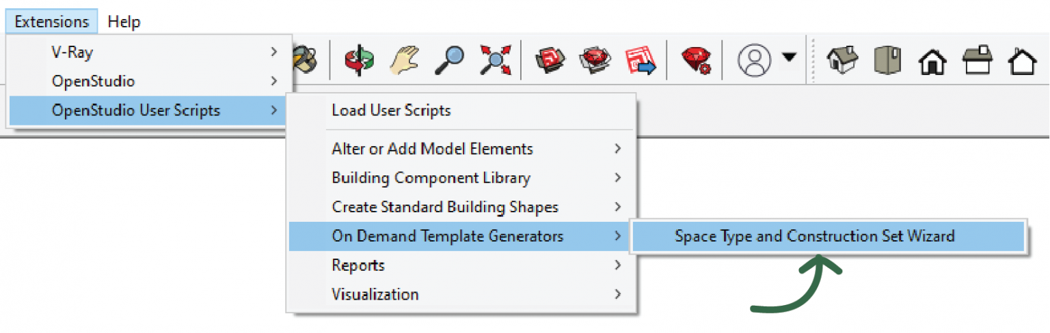Click the user account profile icon

click(754, 60)
